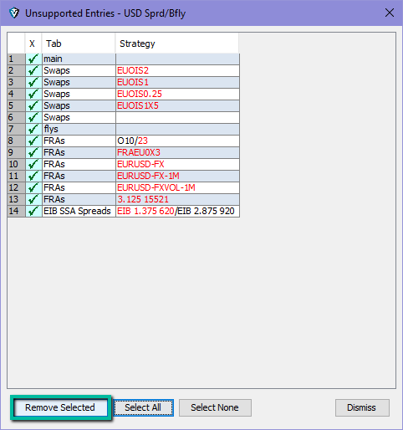This screenshot has width=403, height=430.
Task: Click the Tab column header
Action: click(x=79, y=44)
